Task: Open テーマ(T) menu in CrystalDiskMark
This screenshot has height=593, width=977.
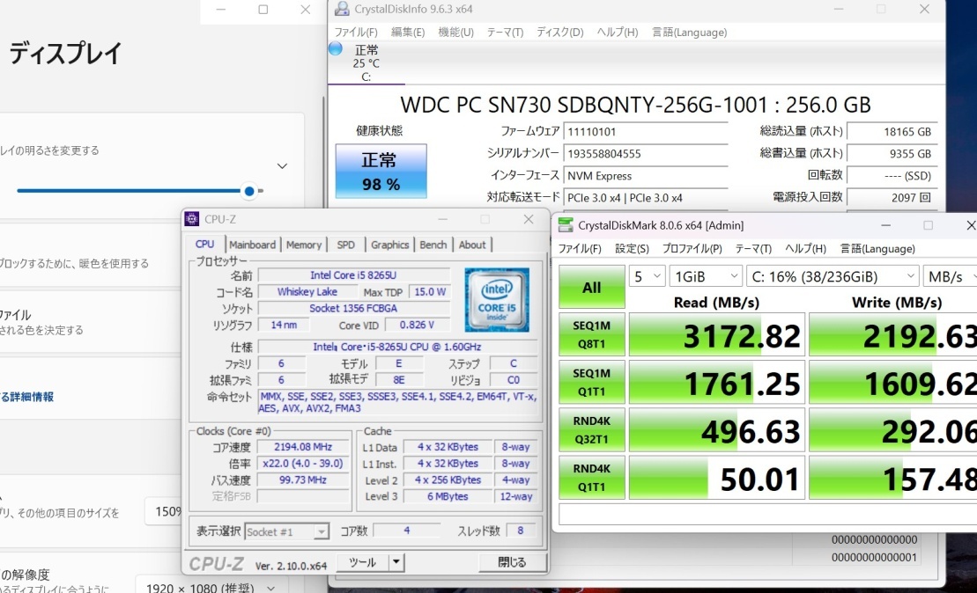Action: coord(752,249)
